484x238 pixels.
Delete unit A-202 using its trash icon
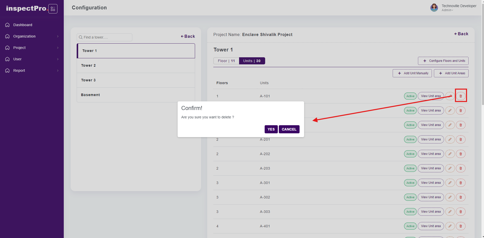460,154
